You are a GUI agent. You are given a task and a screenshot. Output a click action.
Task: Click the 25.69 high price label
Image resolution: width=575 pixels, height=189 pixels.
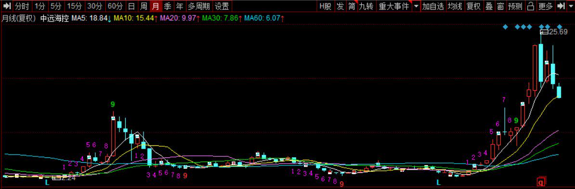pos(558,32)
